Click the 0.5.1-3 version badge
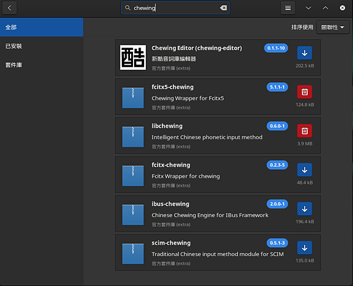 (277, 243)
